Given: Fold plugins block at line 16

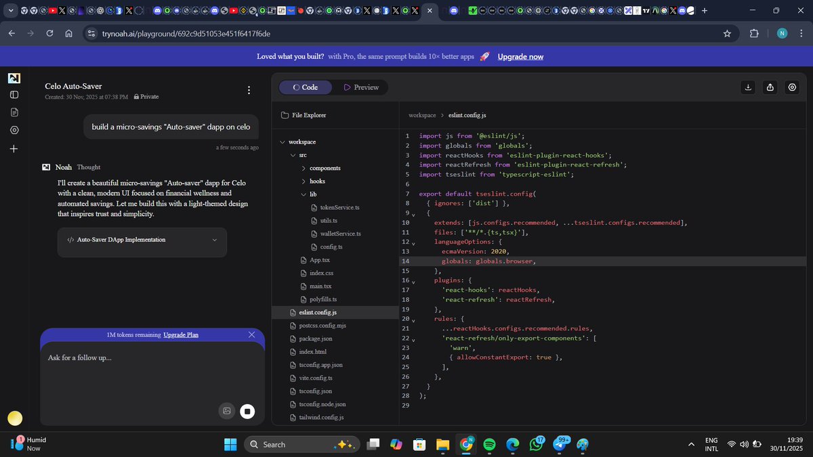Looking at the screenshot, I should 413,282.
